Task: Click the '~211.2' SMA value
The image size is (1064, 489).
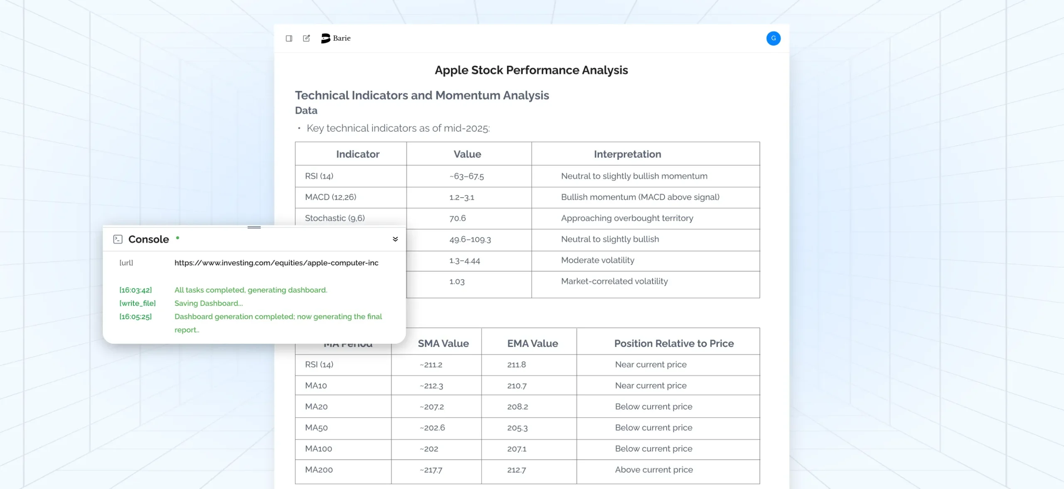Action: (x=431, y=365)
